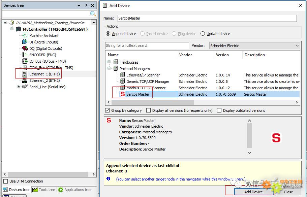
Task: Click the Name input field
Action: point(207,18)
